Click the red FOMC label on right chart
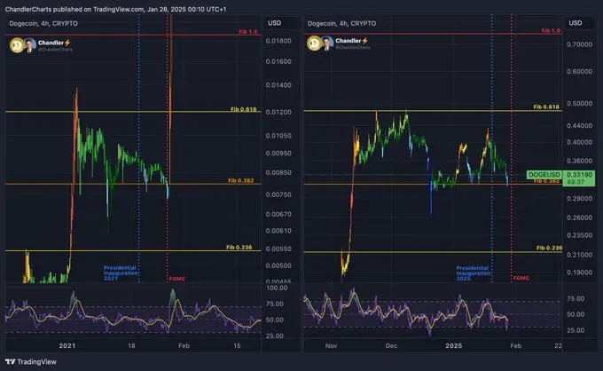 point(521,279)
